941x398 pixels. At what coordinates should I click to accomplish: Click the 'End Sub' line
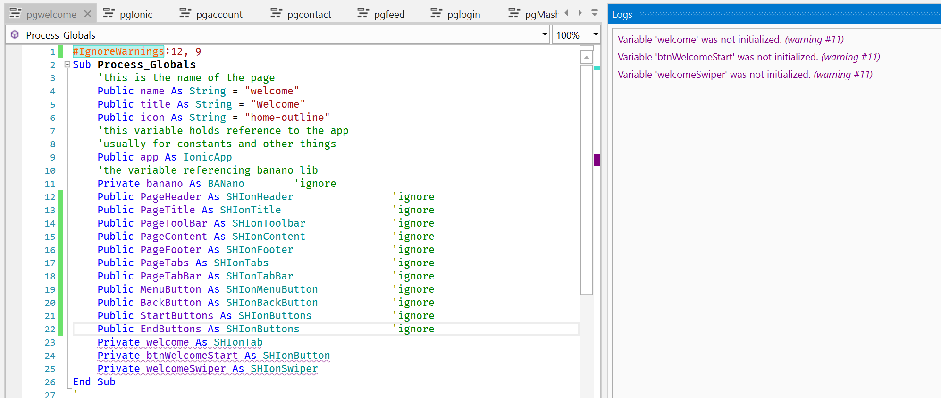coord(94,382)
